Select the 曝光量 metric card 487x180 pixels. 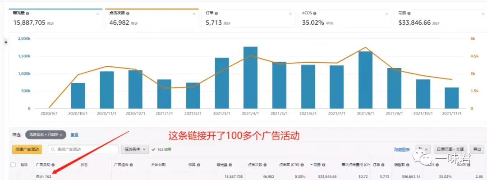55,18
